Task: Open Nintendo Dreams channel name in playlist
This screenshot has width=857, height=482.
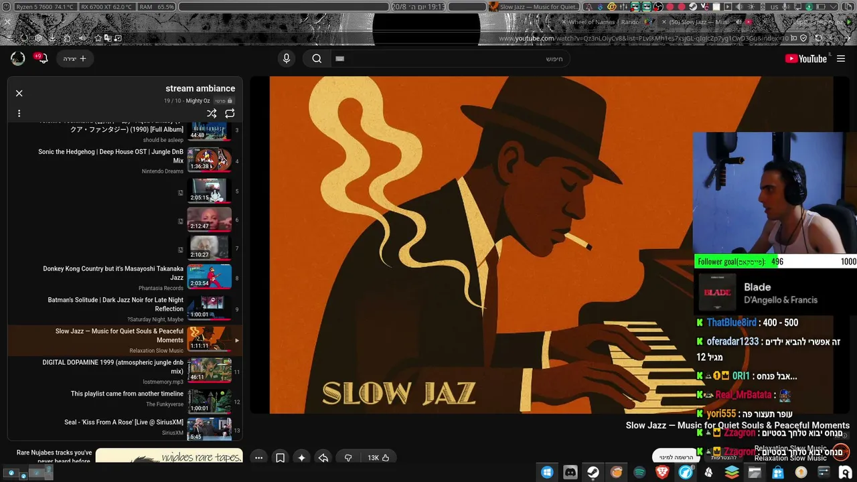Action: tap(162, 171)
